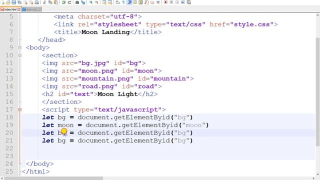Collapse the script fold on line 17
The width and height of the screenshot is (320, 180).
[20, 109]
